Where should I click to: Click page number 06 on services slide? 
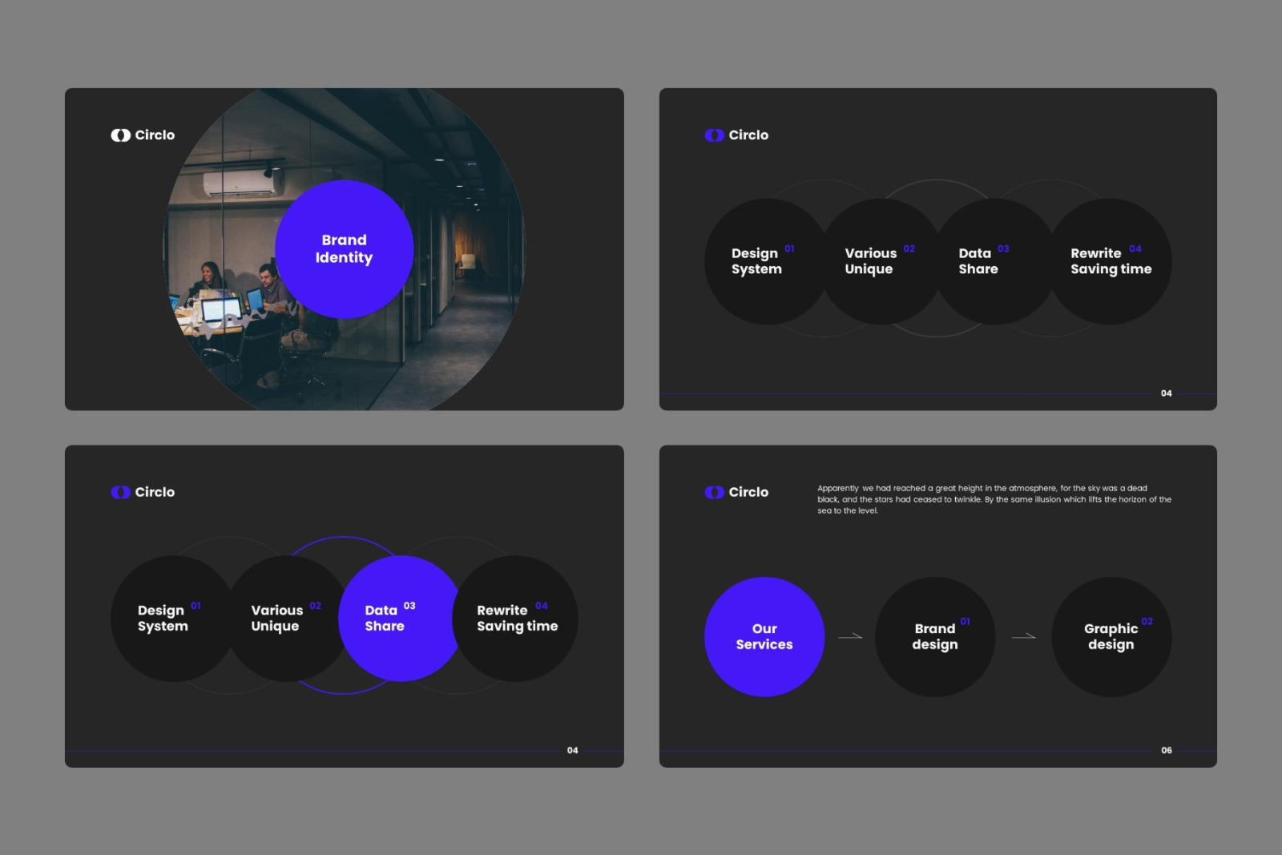coord(1167,751)
